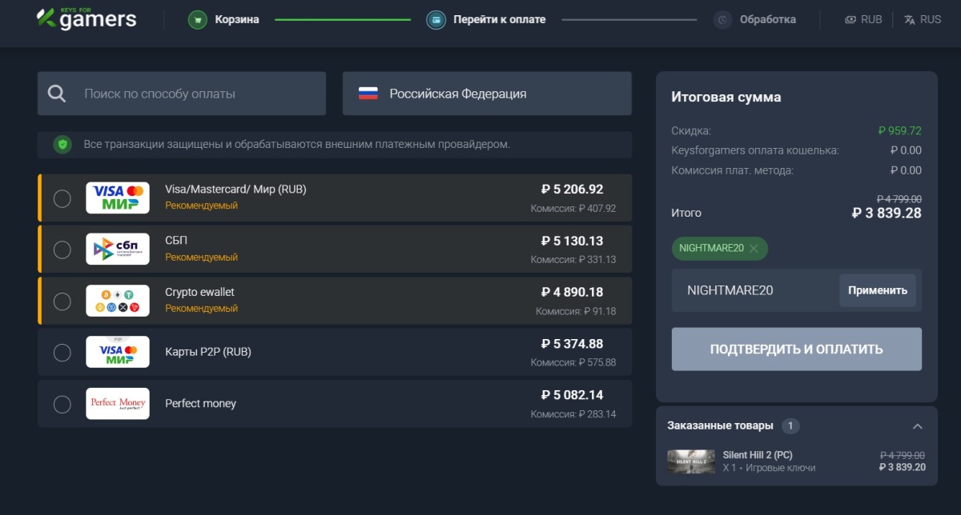The height and width of the screenshot is (515, 961).
Task: Open the RUB currency selector
Action: tap(863, 19)
